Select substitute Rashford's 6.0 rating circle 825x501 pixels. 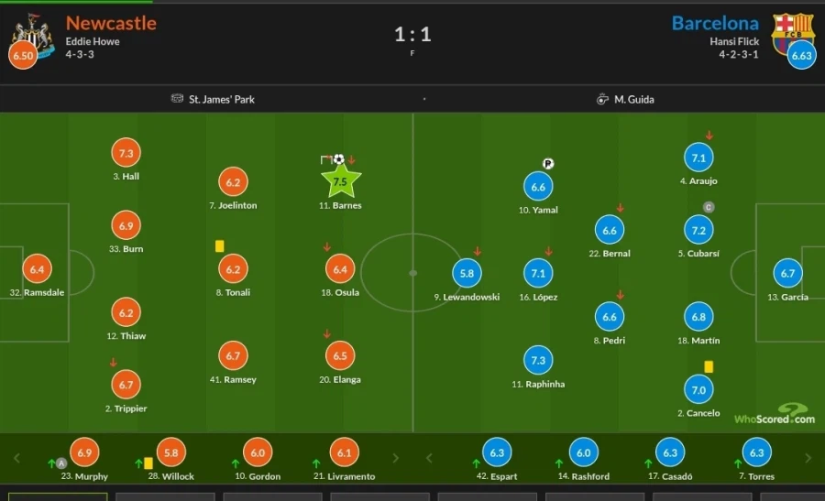tap(581, 452)
